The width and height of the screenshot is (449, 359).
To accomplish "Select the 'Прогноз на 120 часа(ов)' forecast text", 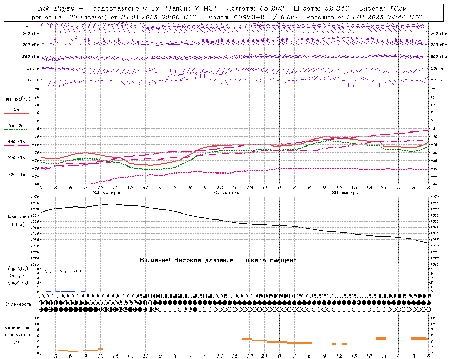I will (x=68, y=17).
